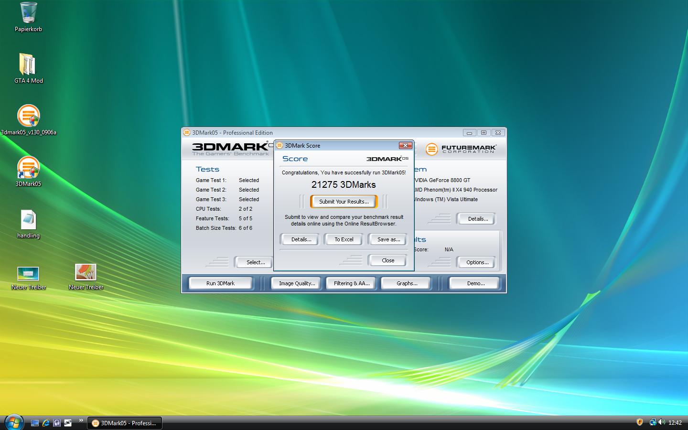The image size is (688, 430).
Task: Maximize the 3DMark05 Professional Edition window
Action: click(484, 132)
